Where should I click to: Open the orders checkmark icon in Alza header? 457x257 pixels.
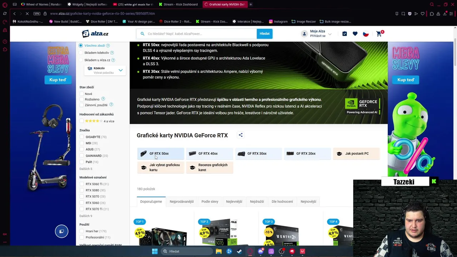point(345,34)
